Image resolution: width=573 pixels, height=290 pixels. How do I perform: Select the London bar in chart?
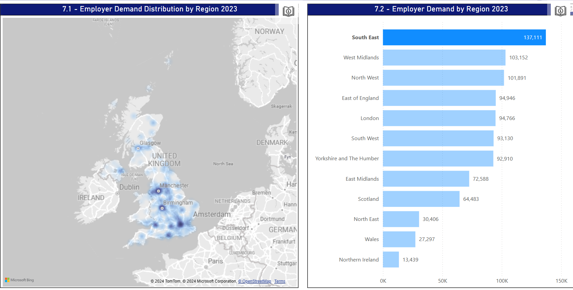click(439, 118)
